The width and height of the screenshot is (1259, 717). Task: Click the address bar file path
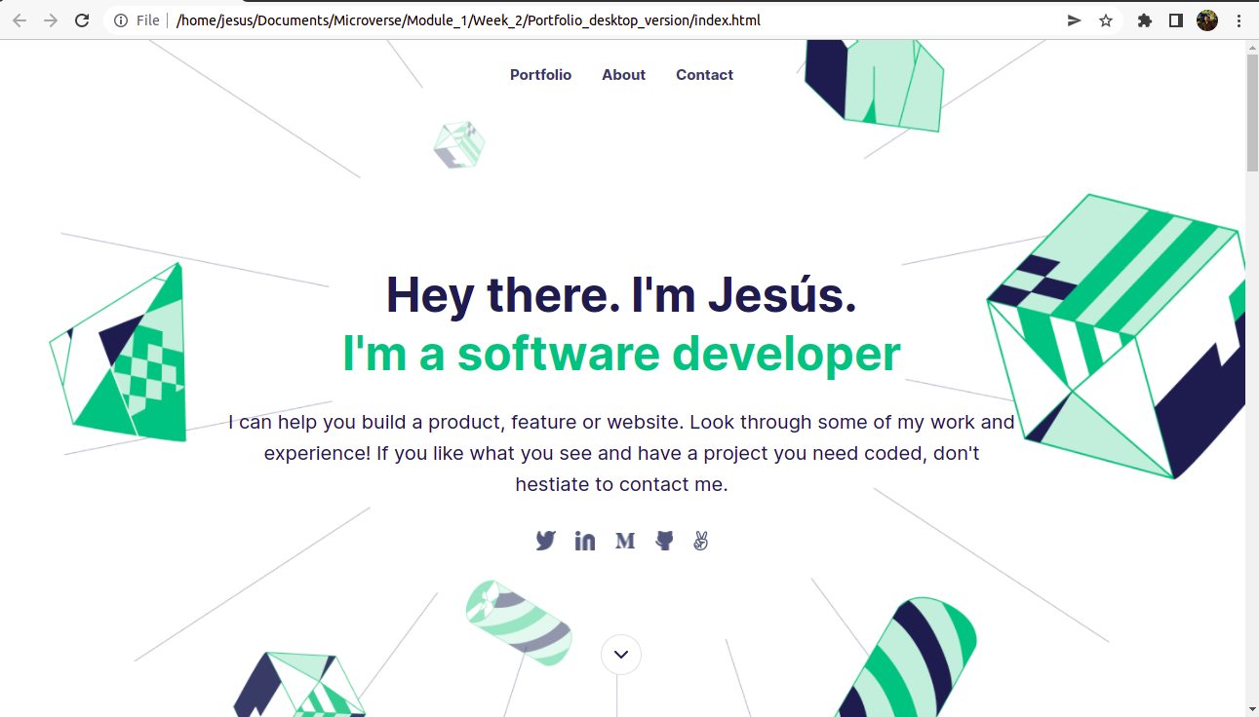(468, 20)
